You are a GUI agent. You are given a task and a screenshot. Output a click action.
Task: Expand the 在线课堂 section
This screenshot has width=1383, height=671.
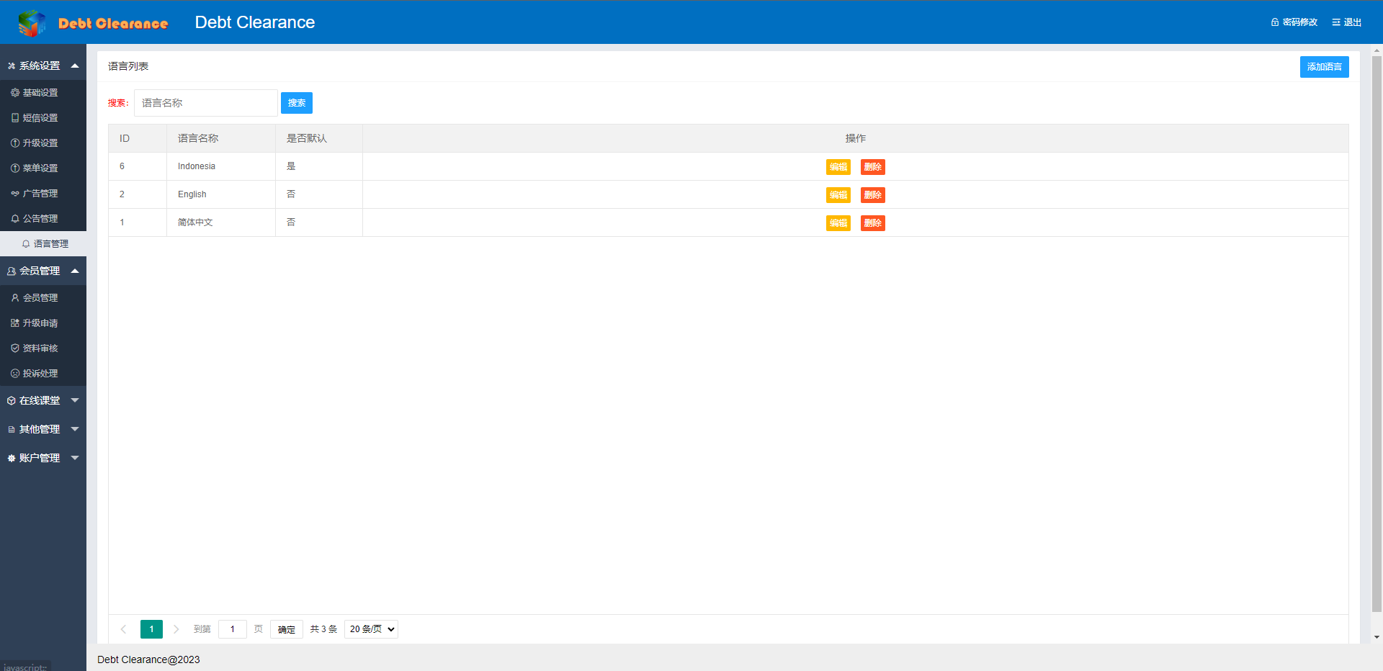click(x=43, y=400)
